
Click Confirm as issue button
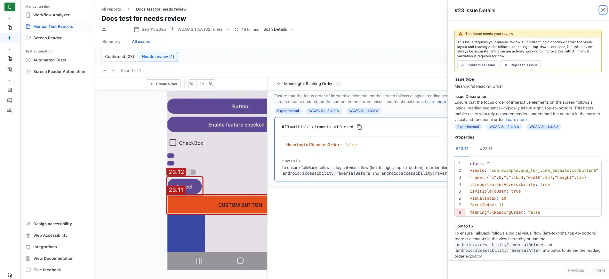[x=477, y=65]
